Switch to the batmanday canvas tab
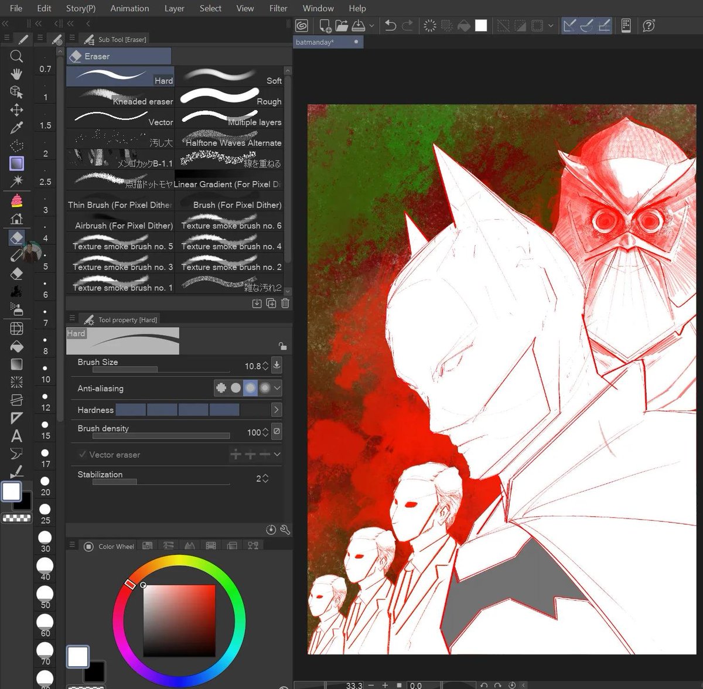Image resolution: width=703 pixels, height=689 pixels. pos(328,42)
